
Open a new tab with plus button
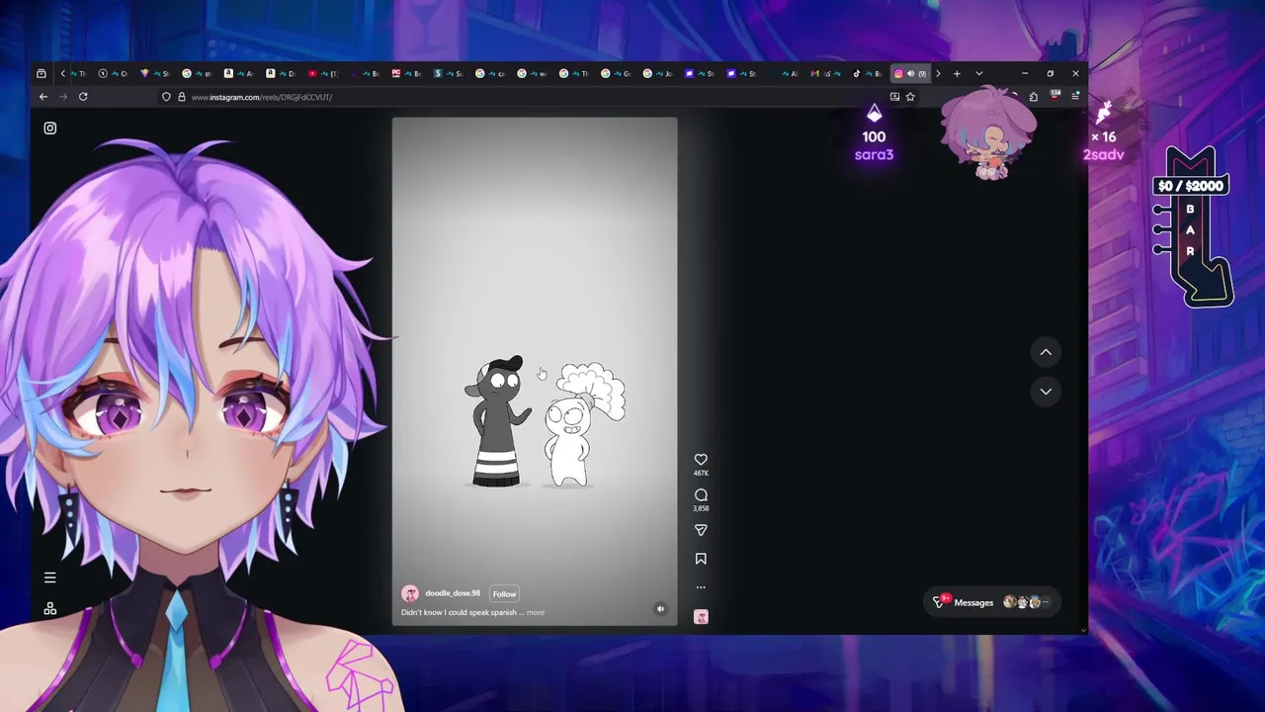tap(957, 73)
